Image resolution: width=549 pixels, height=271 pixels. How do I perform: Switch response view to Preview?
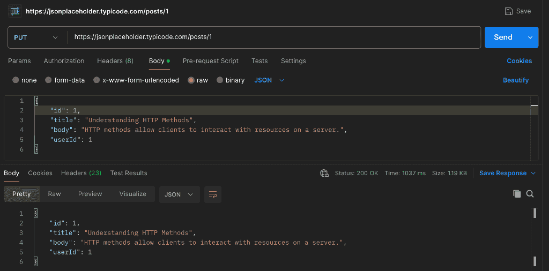(90, 194)
